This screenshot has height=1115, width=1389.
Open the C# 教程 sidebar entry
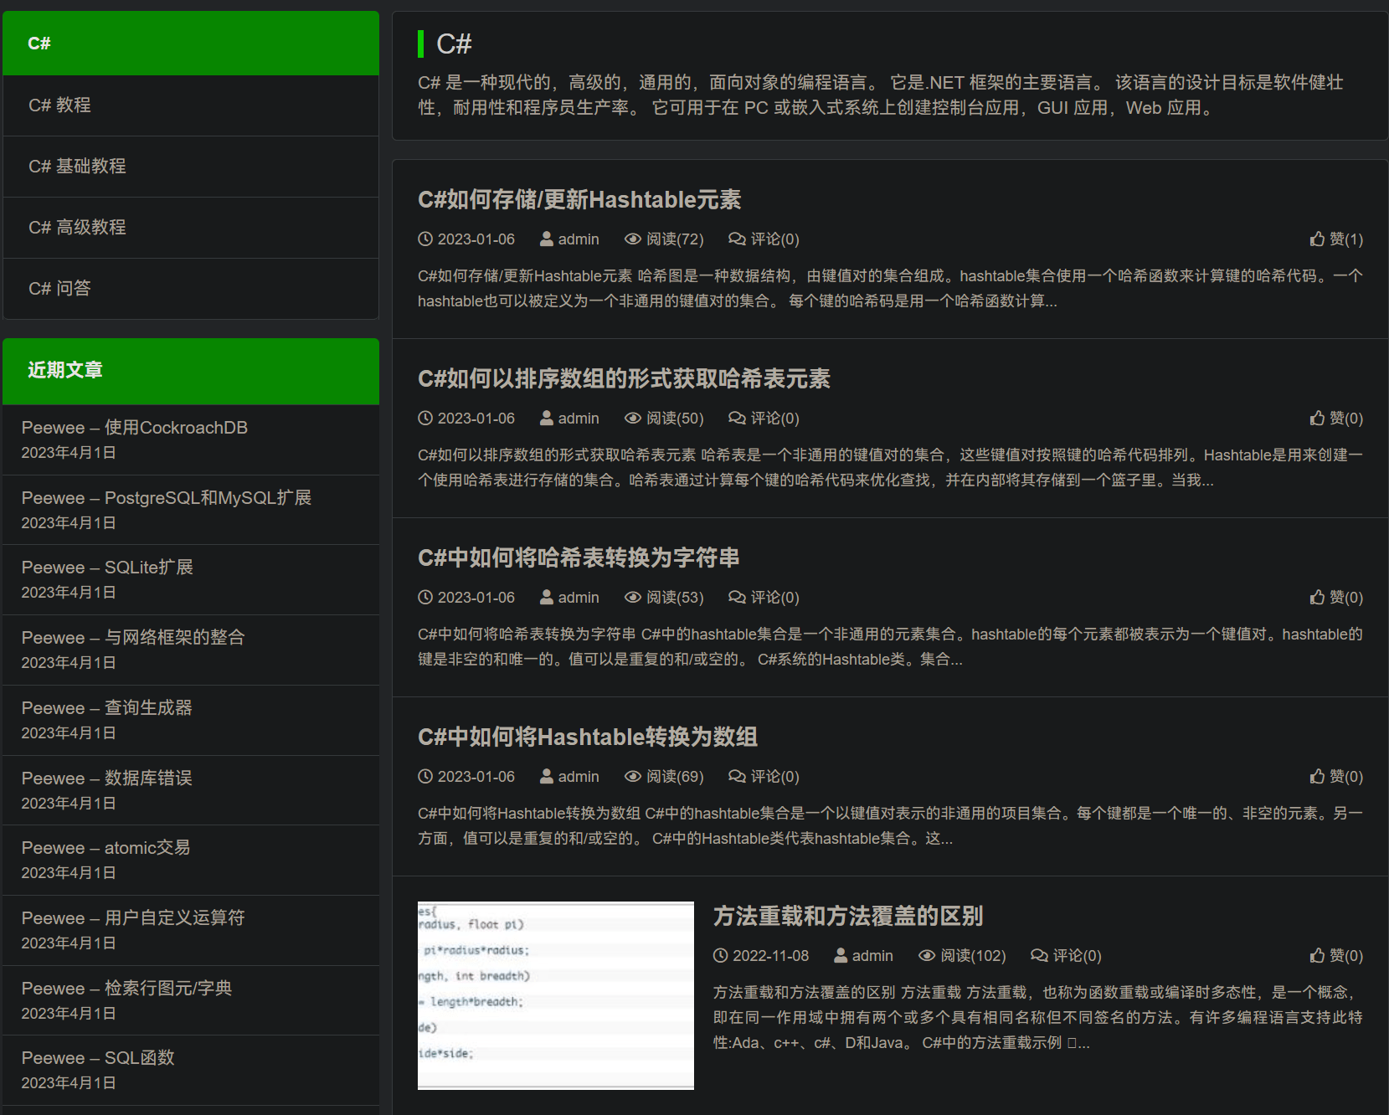pyautogui.click(x=59, y=105)
